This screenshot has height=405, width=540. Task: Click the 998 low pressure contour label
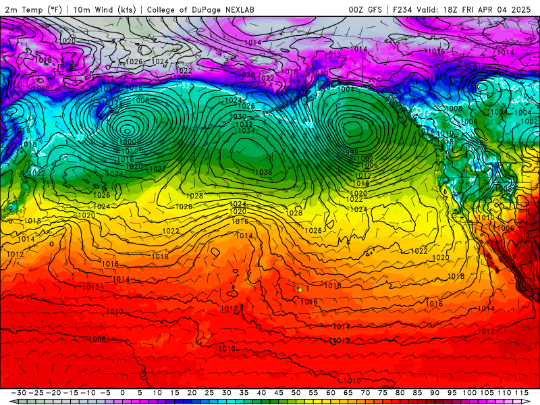click(352, 152)
